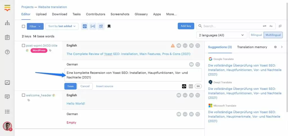Viewport: 288px width, 136px height.
Task: Select the Editor tab
Action: tap(26, 14)
